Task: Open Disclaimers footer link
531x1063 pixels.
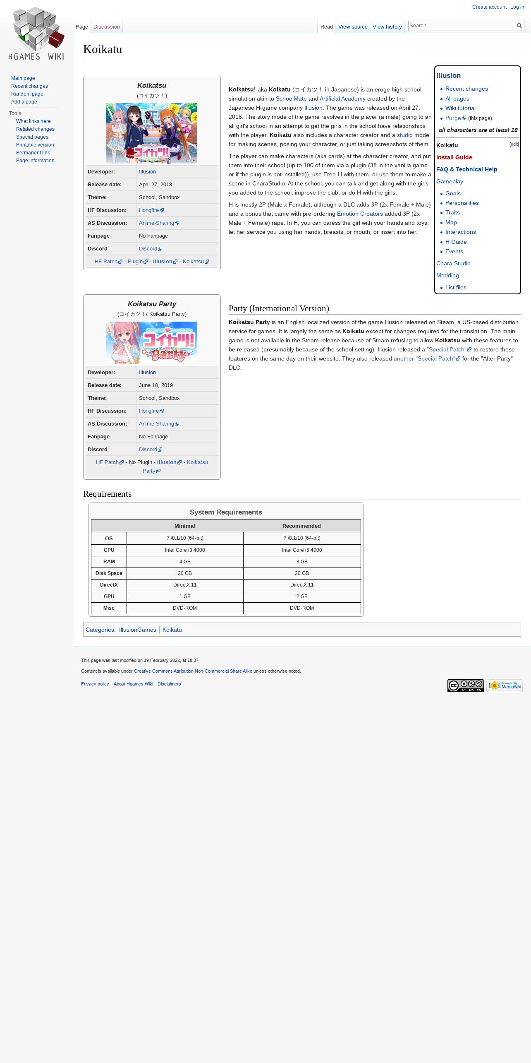Action: (169, 684)
